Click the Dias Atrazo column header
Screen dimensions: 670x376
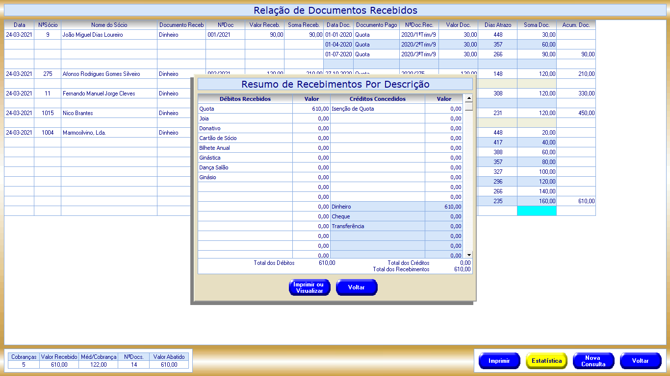pyautogui.click(x=497, y=25)
